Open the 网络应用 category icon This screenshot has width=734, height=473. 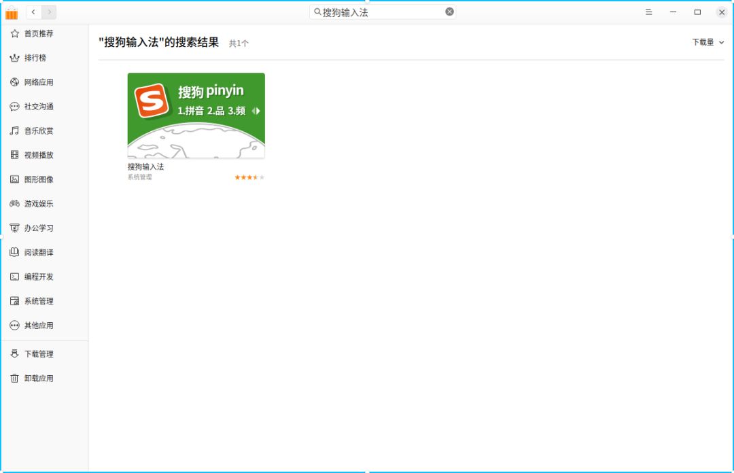tap(14, 82)
